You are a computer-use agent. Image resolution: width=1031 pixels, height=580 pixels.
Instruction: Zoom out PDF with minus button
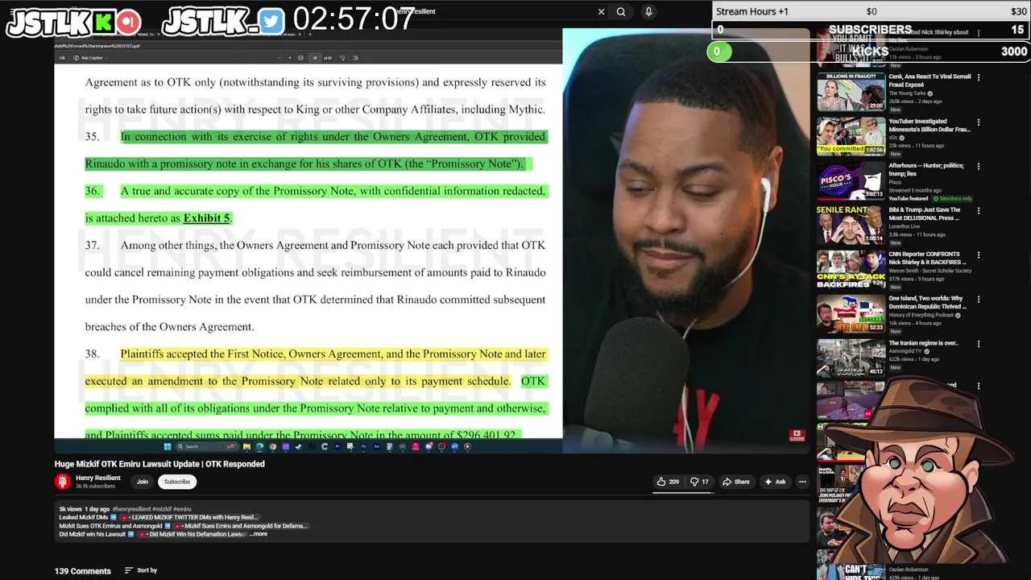coord(279,58)
